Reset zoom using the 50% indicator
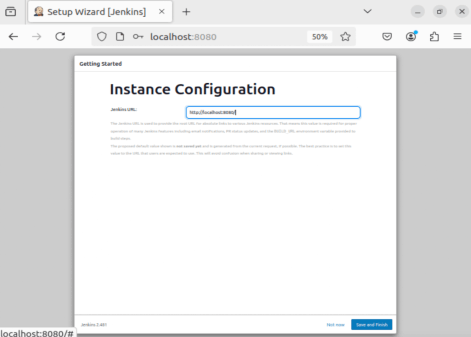The height and width of the screenshot is (337, 471). coord(319,37)
